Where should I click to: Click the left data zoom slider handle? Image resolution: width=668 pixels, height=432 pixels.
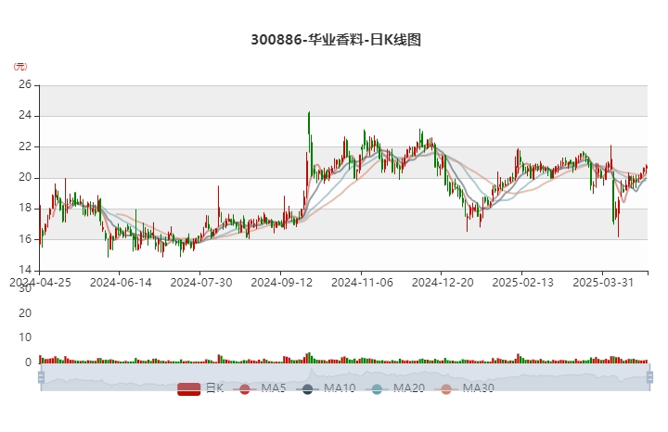click(41, 377)
